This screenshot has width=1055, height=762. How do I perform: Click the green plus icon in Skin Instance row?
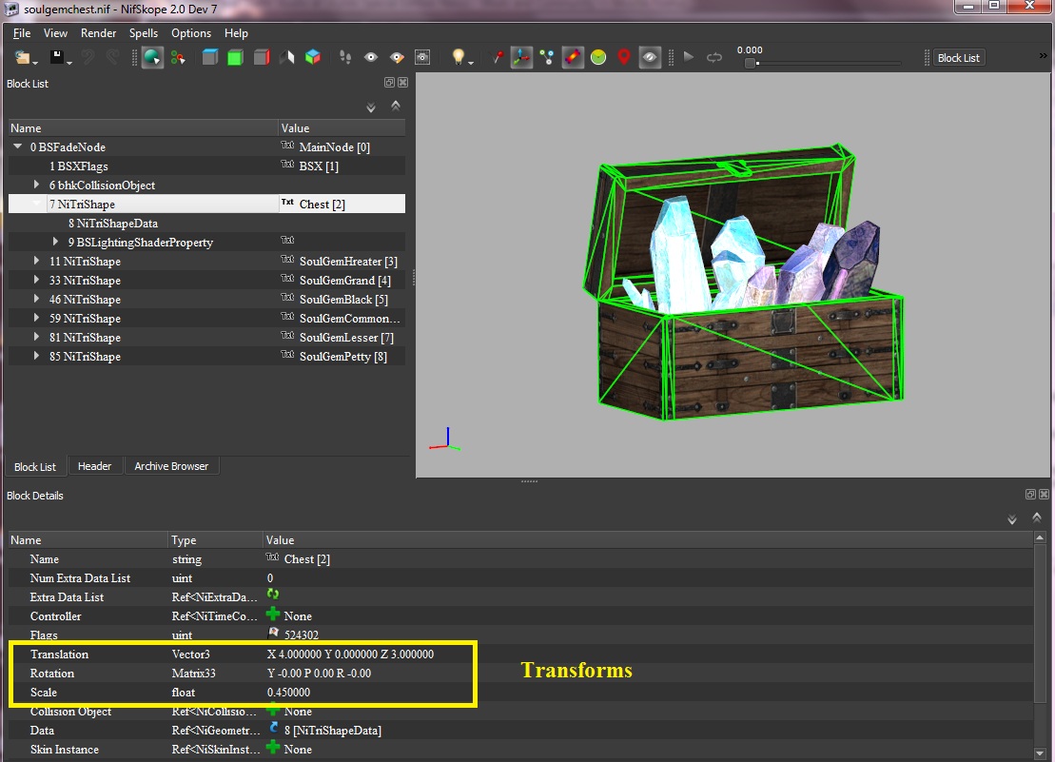(x=272, y=747)
